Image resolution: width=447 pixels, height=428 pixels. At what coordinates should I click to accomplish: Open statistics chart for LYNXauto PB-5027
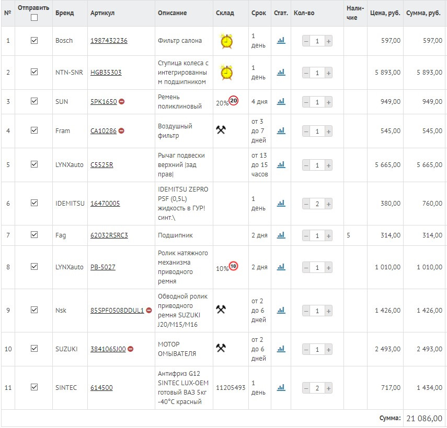pyautogui.click(x=281, y=267)
